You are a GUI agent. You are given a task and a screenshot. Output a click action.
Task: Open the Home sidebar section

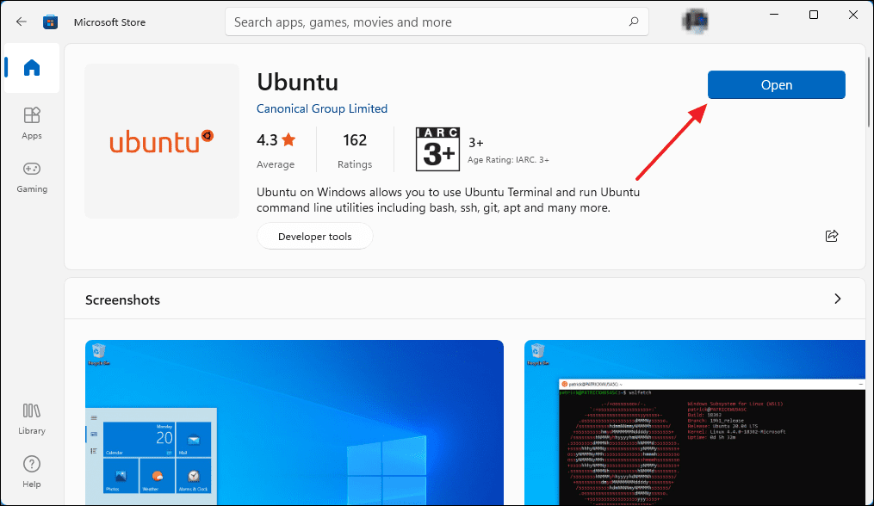pyautogui.click(x=32, y=67)
